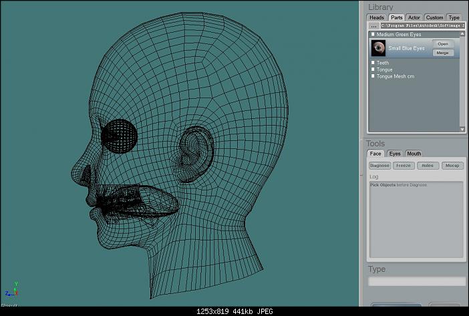The width and height of the screenshot is (469, 316).
Task: Open the Actor library tab
Action: [x=414, y=17]
